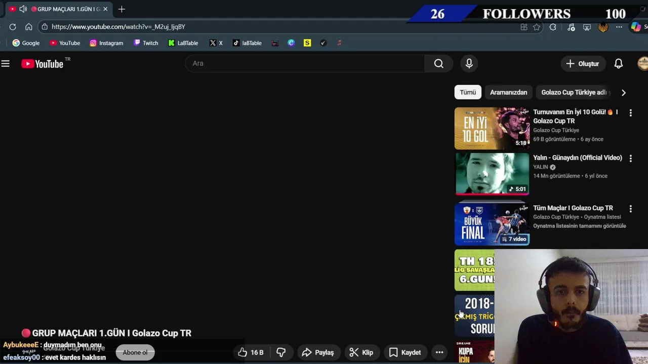View site info icon in address bar
Viewport: 648px width, 364px height.
[45, 27]
